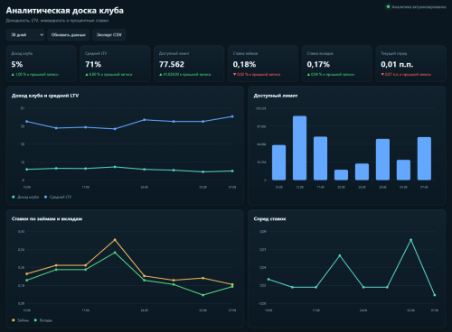Viewport: 452px width, 332px height.
Task: Click the shortest bar labeled 20.08
Action: tap(341, 175)
